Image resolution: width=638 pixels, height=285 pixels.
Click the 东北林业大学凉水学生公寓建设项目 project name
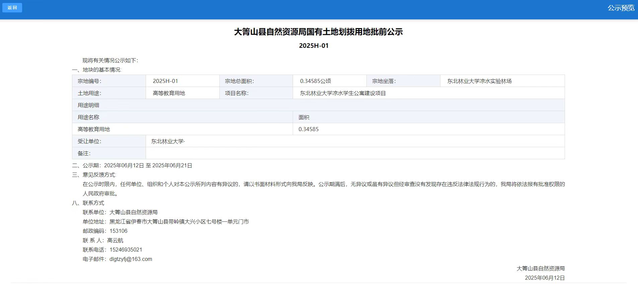pos(343,93)
